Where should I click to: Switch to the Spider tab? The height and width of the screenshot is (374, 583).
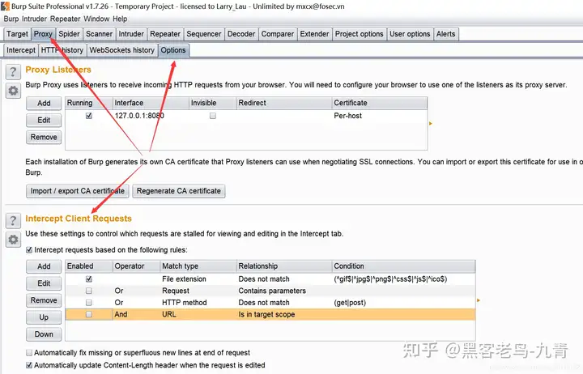point(69,34)
